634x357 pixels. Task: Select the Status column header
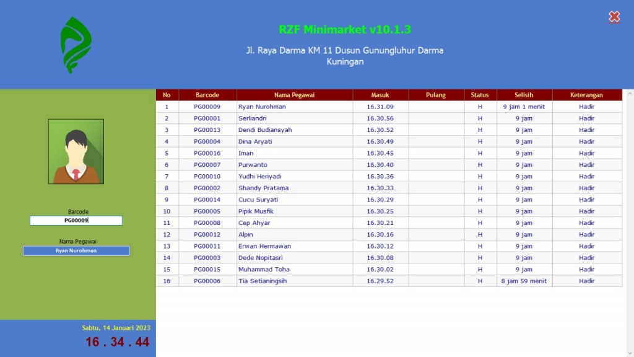pos(480,95)
